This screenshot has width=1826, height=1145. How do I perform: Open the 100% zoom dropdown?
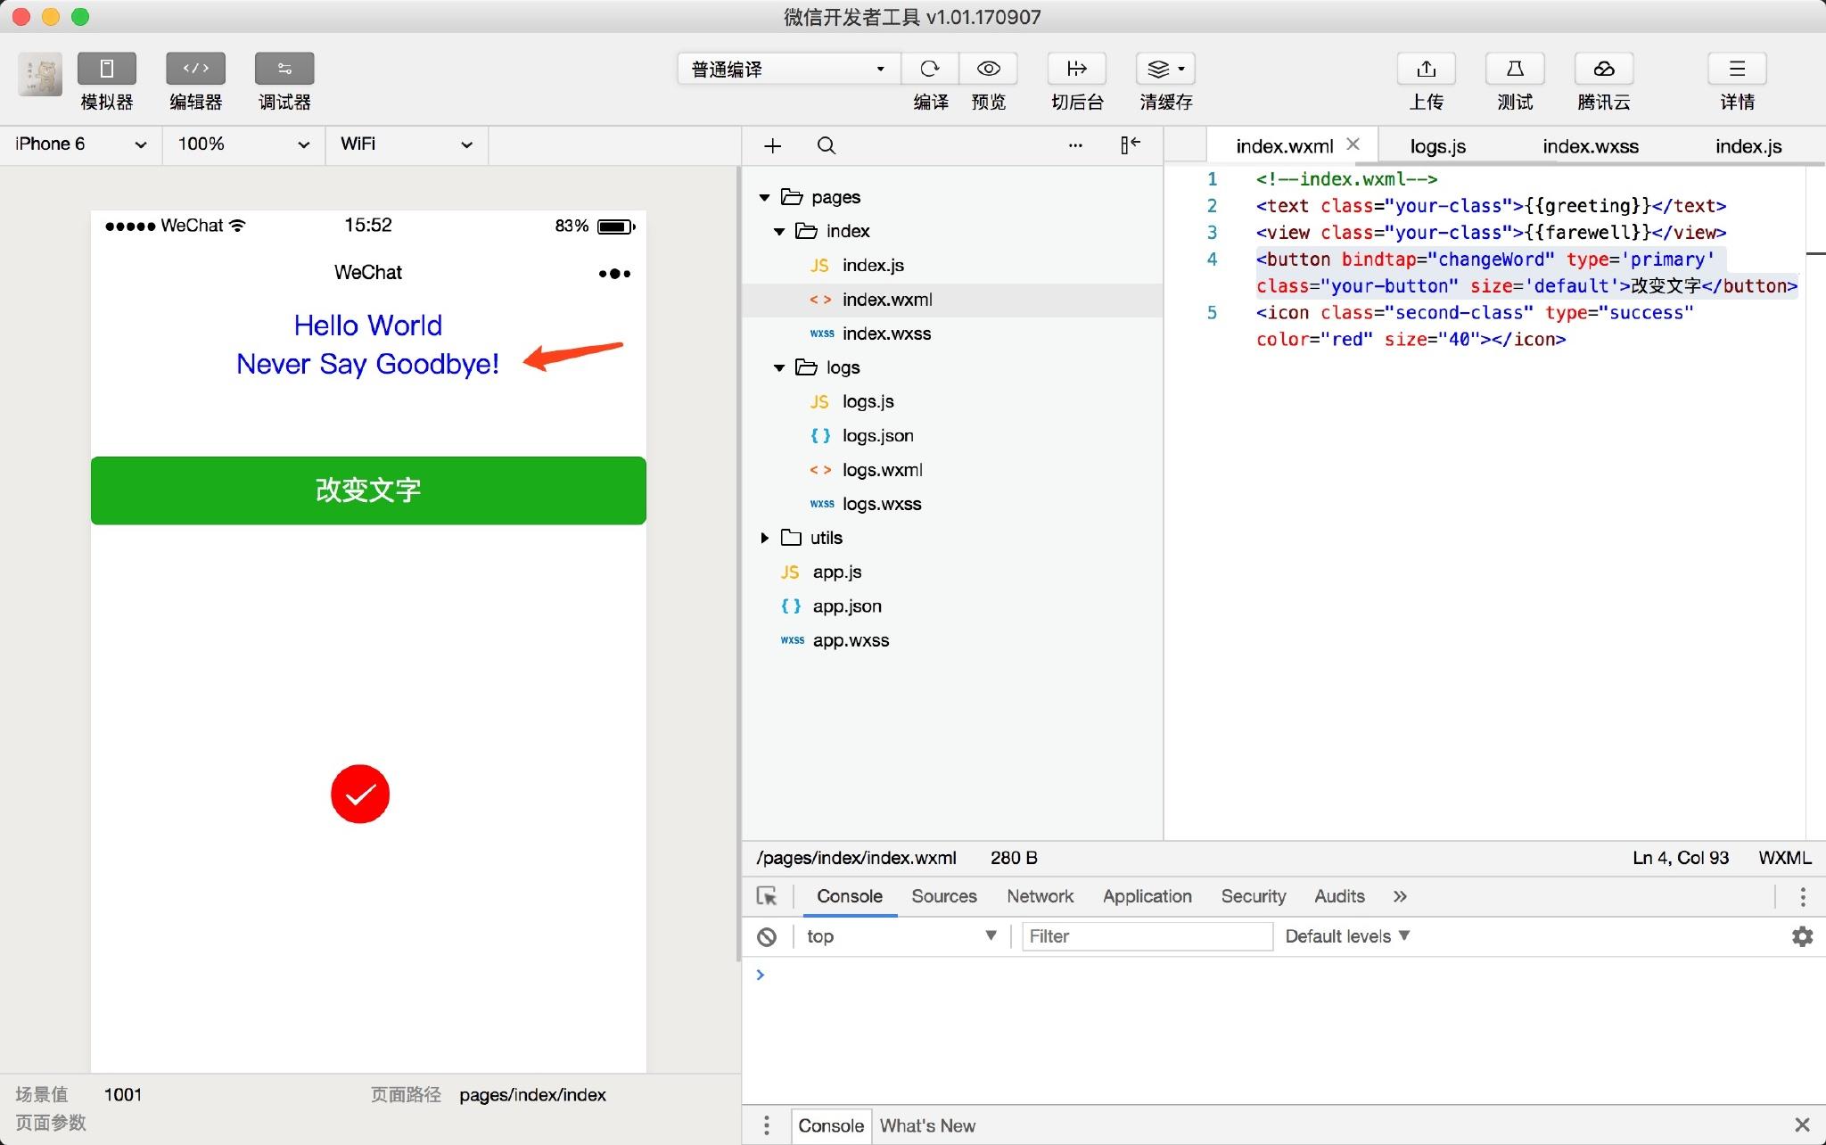[243, 144]
